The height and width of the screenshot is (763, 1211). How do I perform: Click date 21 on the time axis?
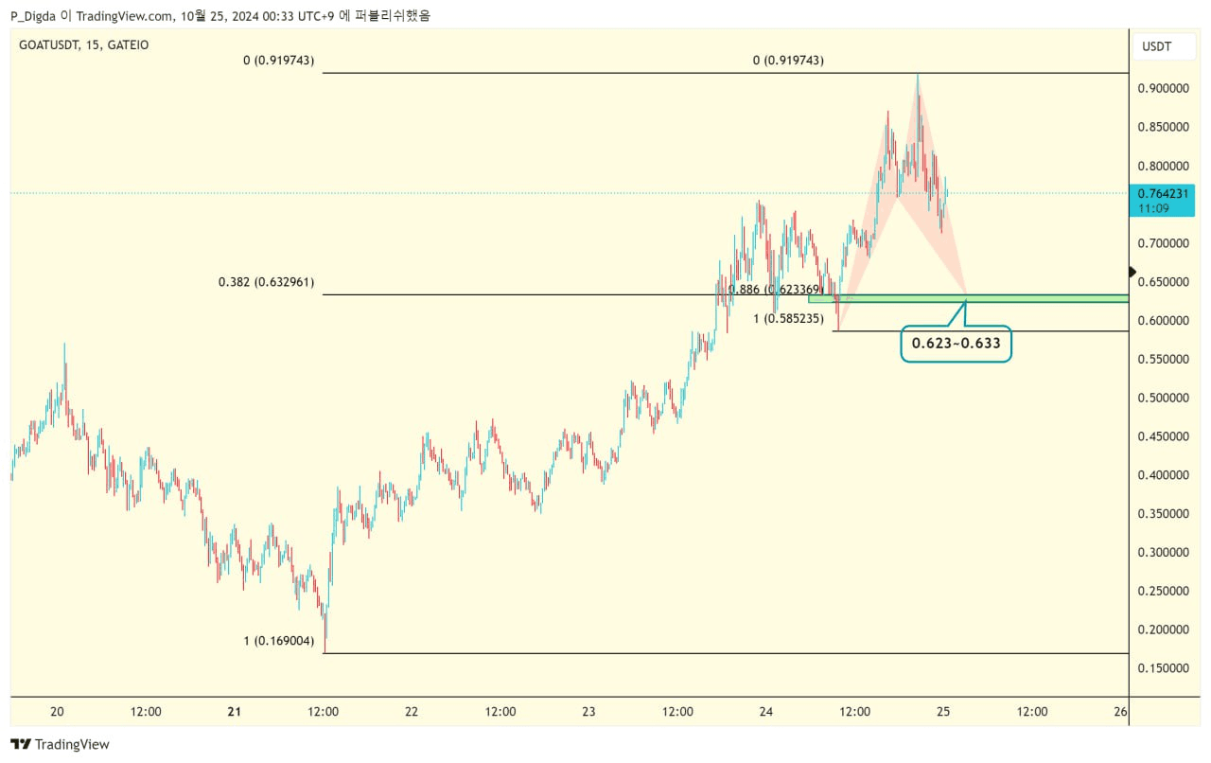[235, 712]
